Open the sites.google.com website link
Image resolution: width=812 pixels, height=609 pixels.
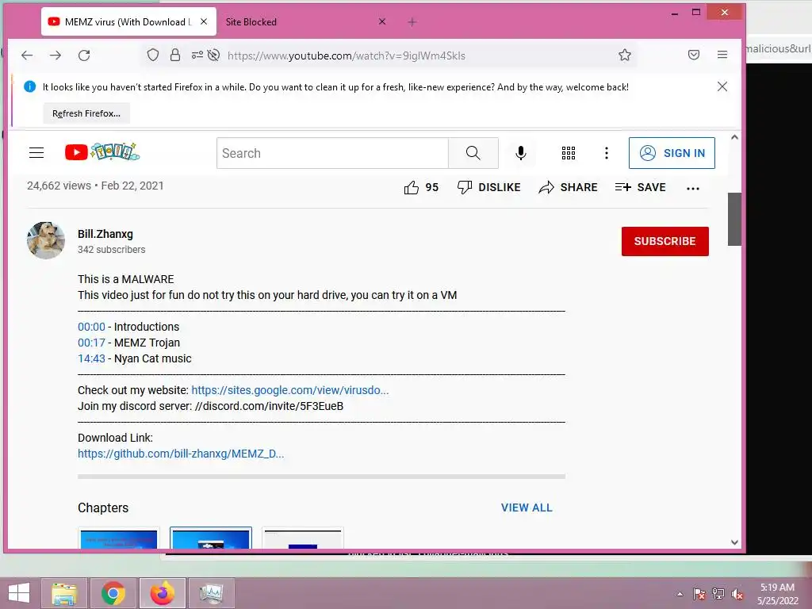point(290,390)
